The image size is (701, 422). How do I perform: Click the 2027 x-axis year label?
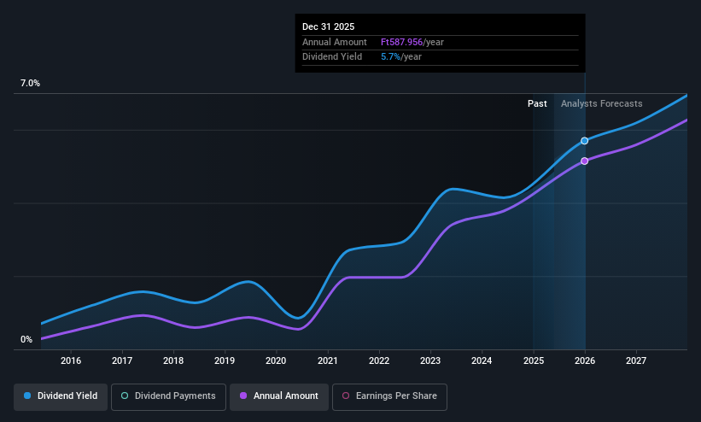tap(636, 360)
